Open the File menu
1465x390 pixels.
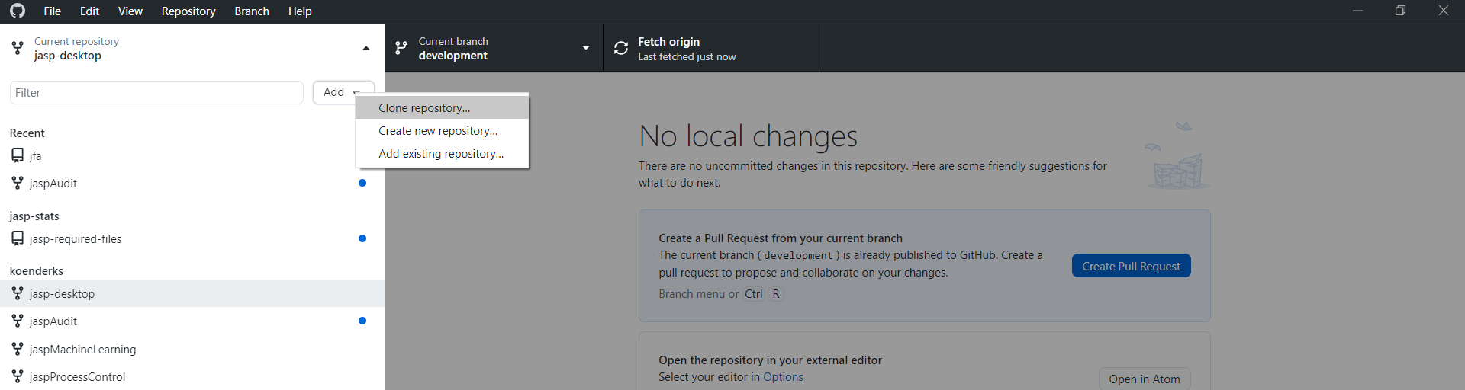click(x=53, y=11)
